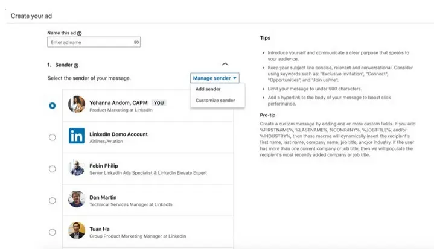Open the Manage sender dropdown
Image resolution: width=434 pixels, height=249 pixels.
click(215, 78)
